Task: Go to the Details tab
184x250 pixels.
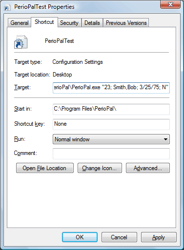Action: (x=92, y=23)
